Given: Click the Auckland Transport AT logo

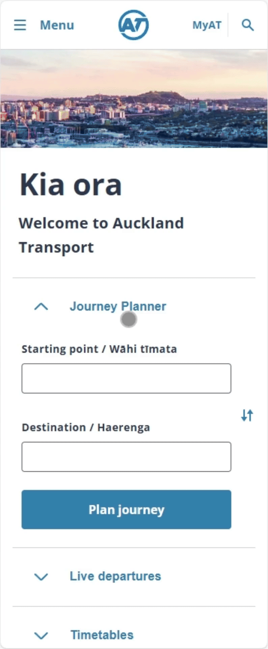Looking at the screenshot, I should 133,25.
